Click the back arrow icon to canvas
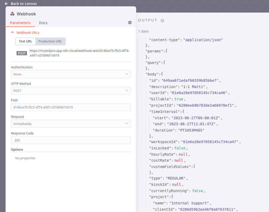The height and width of the screenshot is (212, 269). 6,4
